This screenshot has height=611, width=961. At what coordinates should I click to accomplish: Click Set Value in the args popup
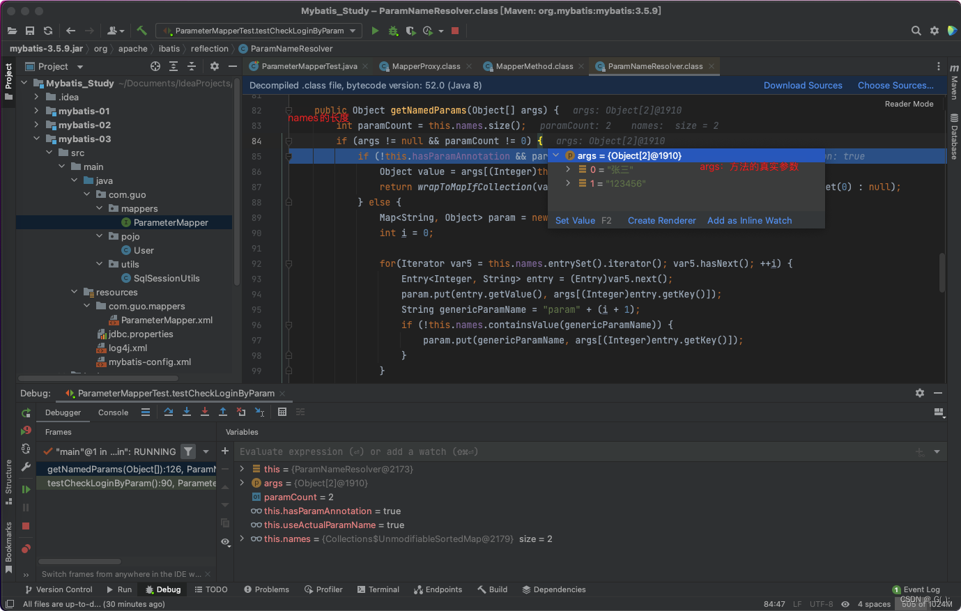pyautogui.click(x=575, y=220)
